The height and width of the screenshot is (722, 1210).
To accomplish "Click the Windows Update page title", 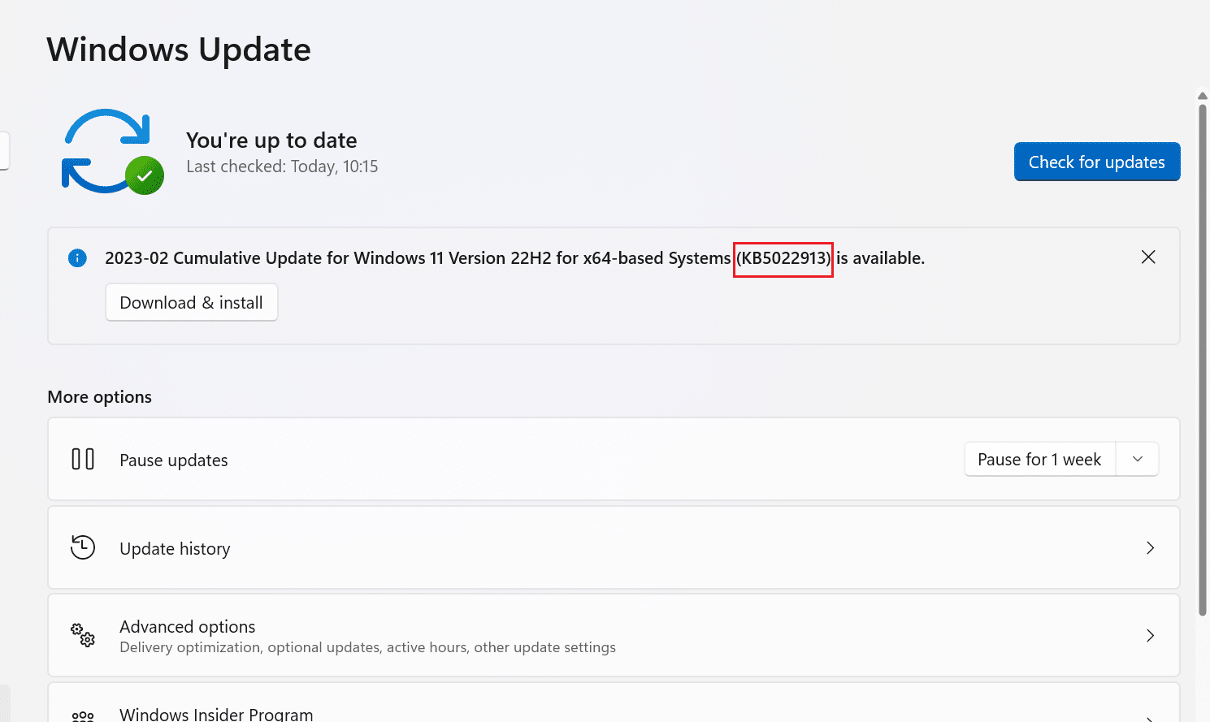I will point(179,50).
